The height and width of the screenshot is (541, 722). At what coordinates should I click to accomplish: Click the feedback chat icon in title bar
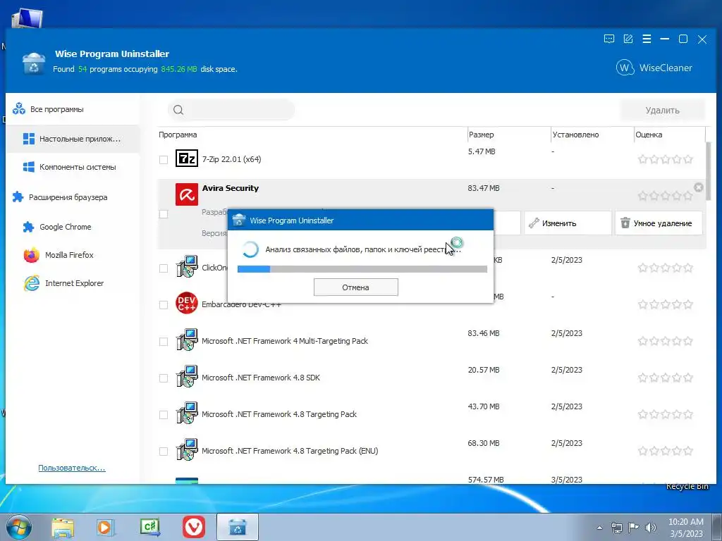[608, 39]
